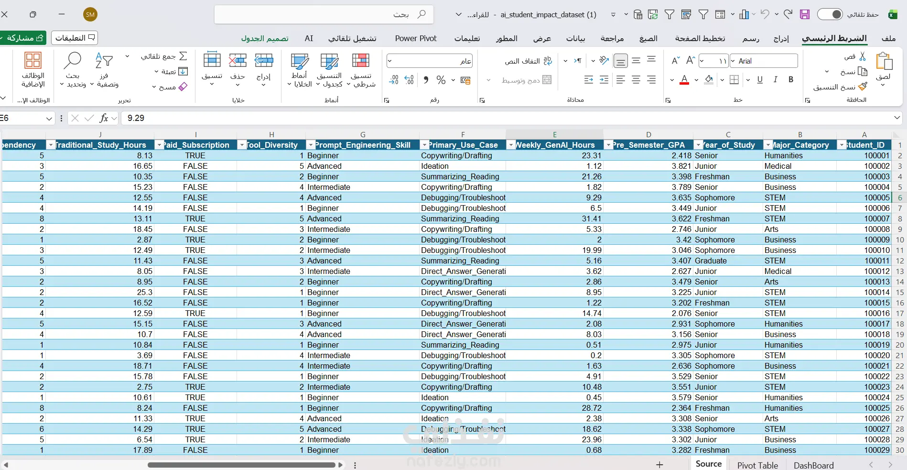The width and height of the screenshot is (907, 470).
Task: Select the fill color bucket swatch
Action: (709, 80)
